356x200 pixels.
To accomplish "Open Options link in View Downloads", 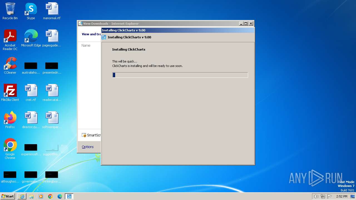I will (x=88, y=147).
